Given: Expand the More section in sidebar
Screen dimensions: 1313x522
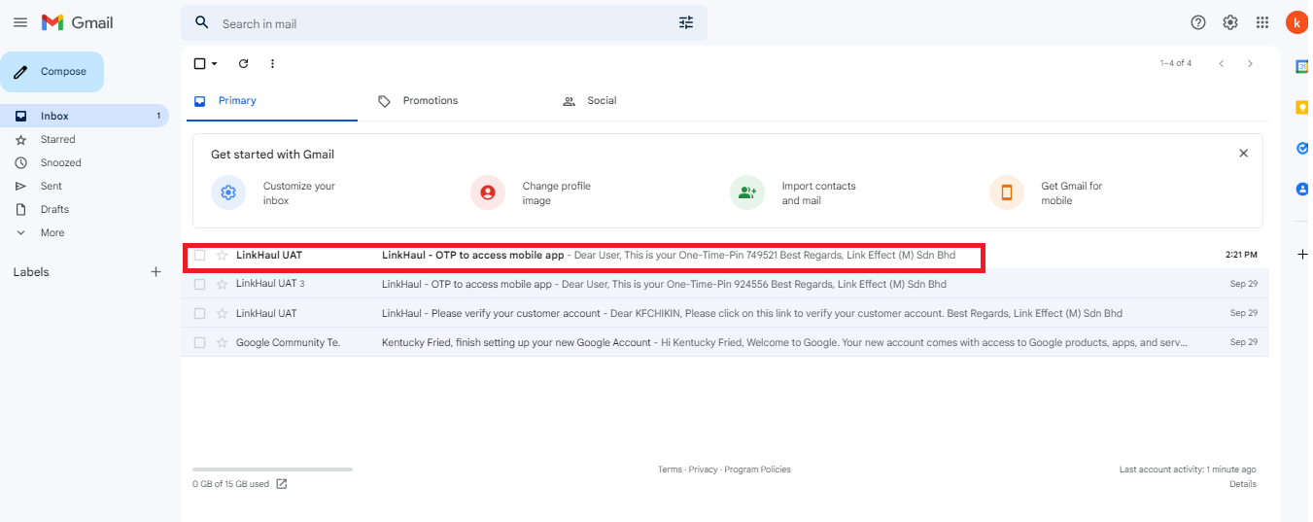Looking at the screenshot, I should (x=52, y=233).
